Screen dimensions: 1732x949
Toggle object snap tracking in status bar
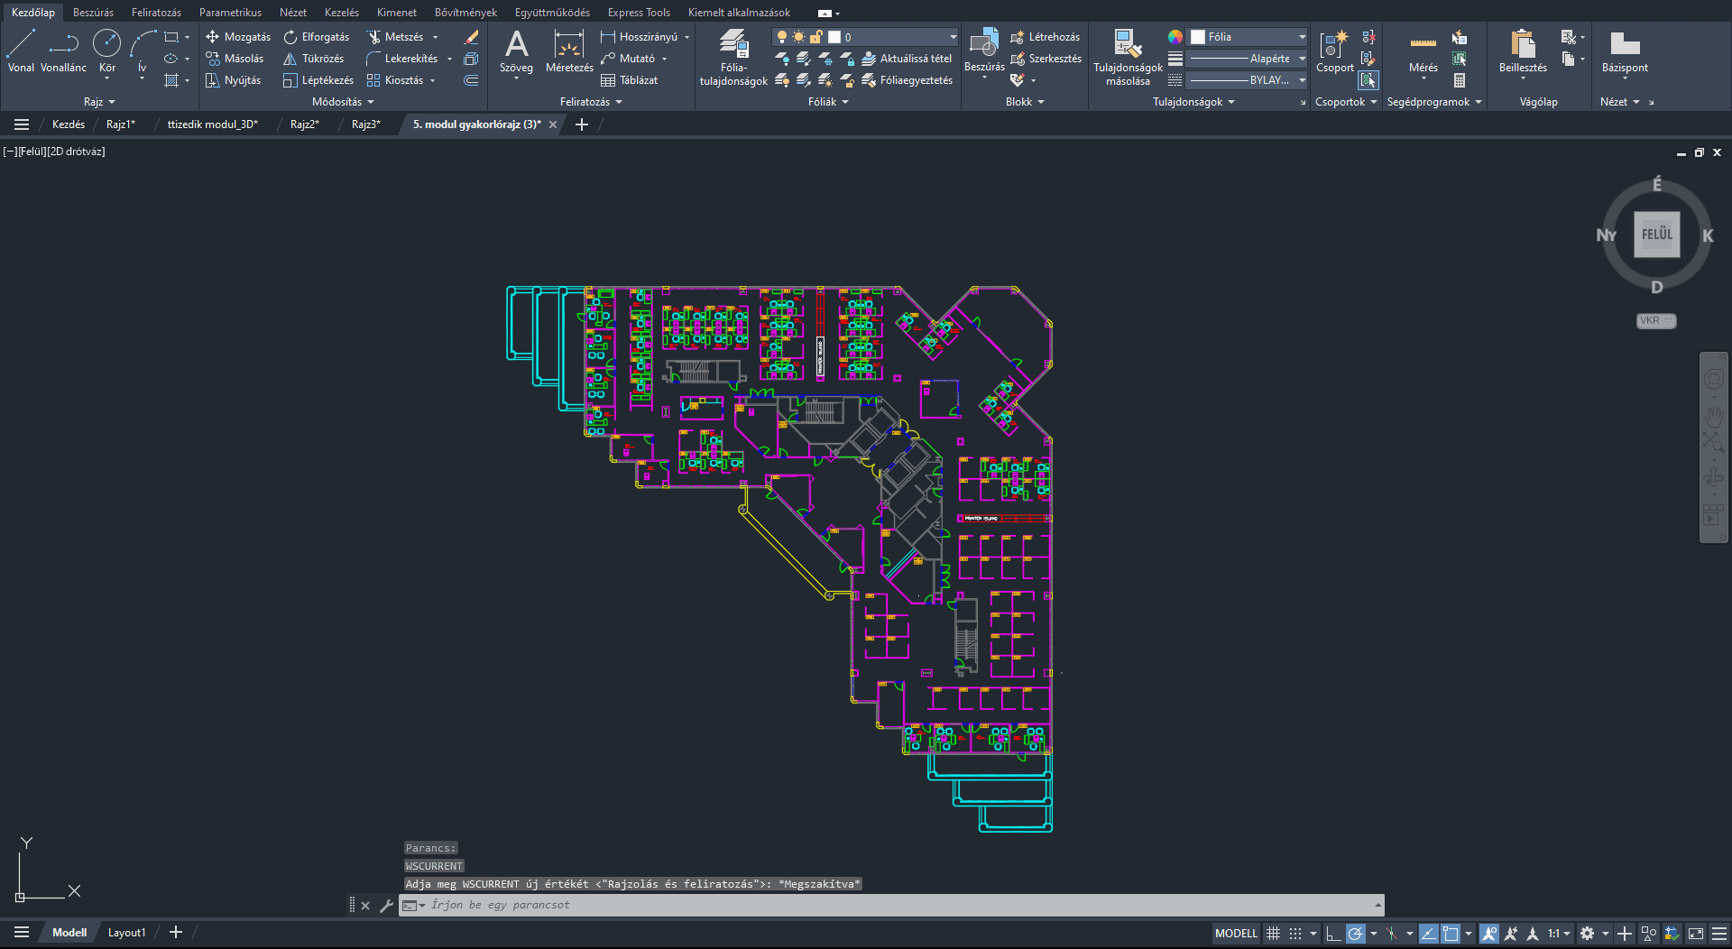(1429, 934)
